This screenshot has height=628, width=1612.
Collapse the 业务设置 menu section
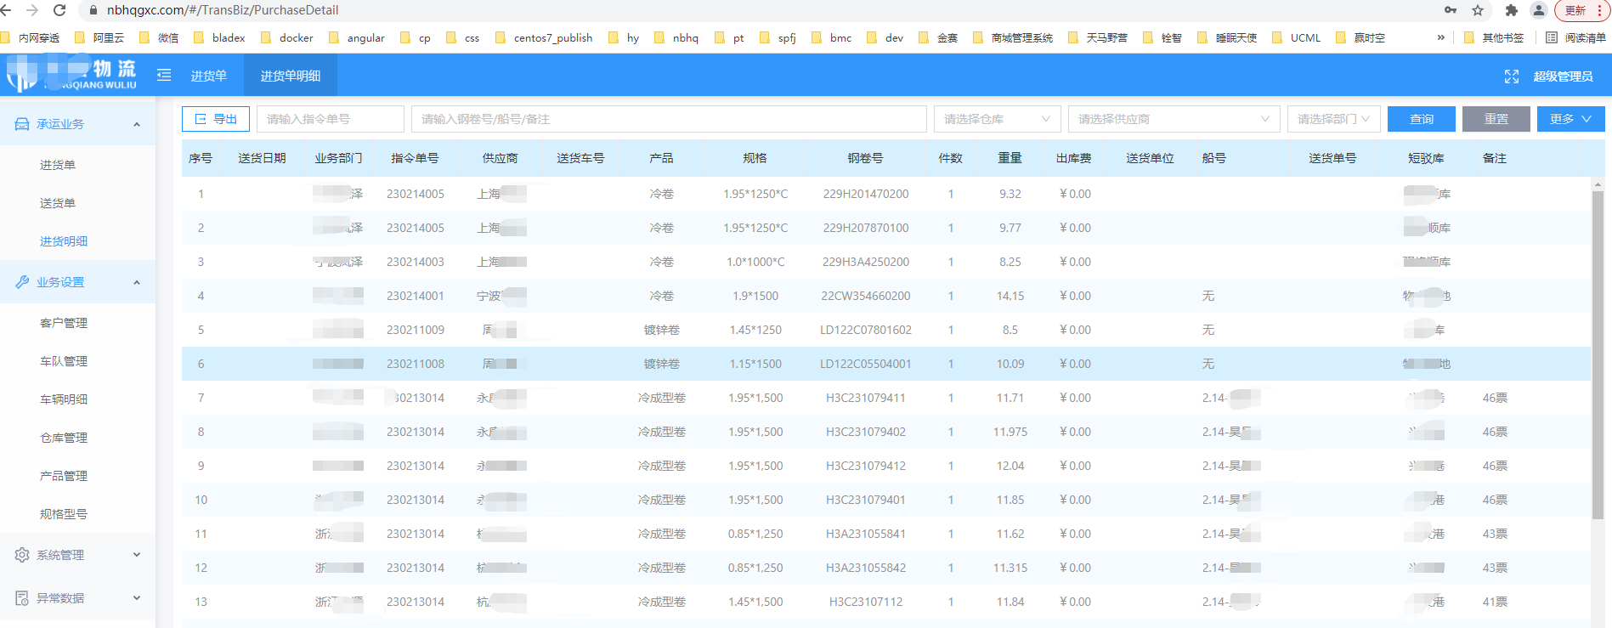(x=137, y=282)
